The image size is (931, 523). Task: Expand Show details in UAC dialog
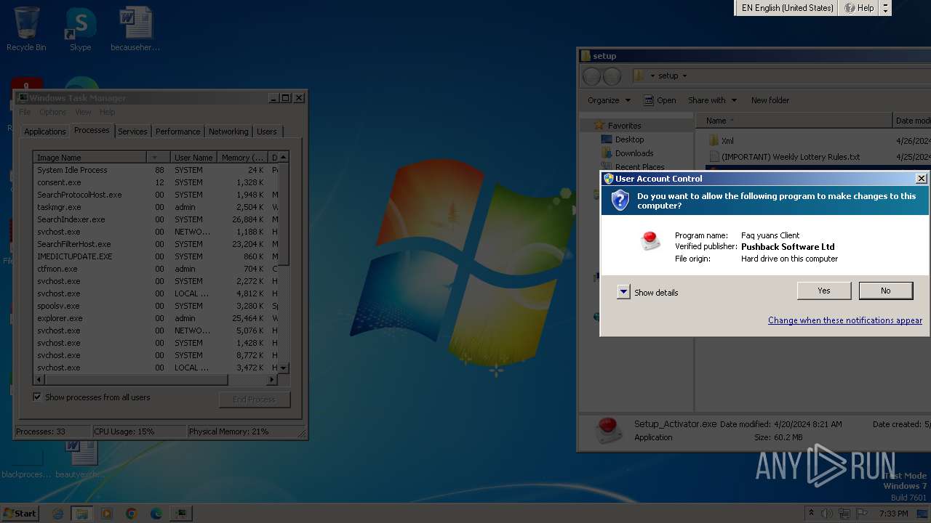pos(623,292)
